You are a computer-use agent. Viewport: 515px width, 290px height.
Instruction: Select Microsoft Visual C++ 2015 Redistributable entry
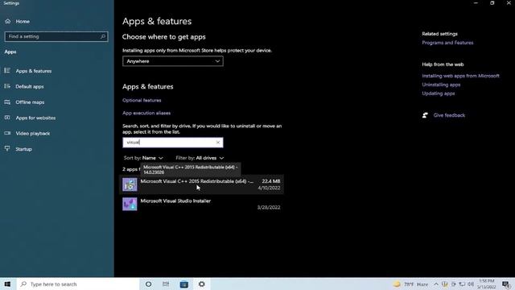coord(203,184)
